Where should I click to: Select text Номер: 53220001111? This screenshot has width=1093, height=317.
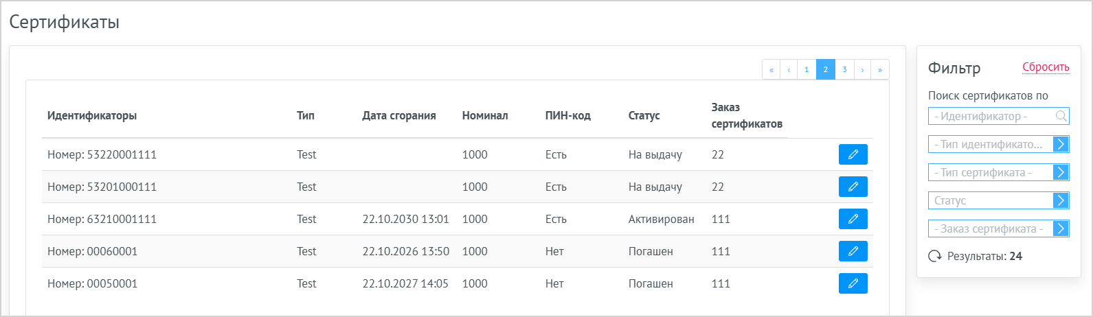[102, 154]
